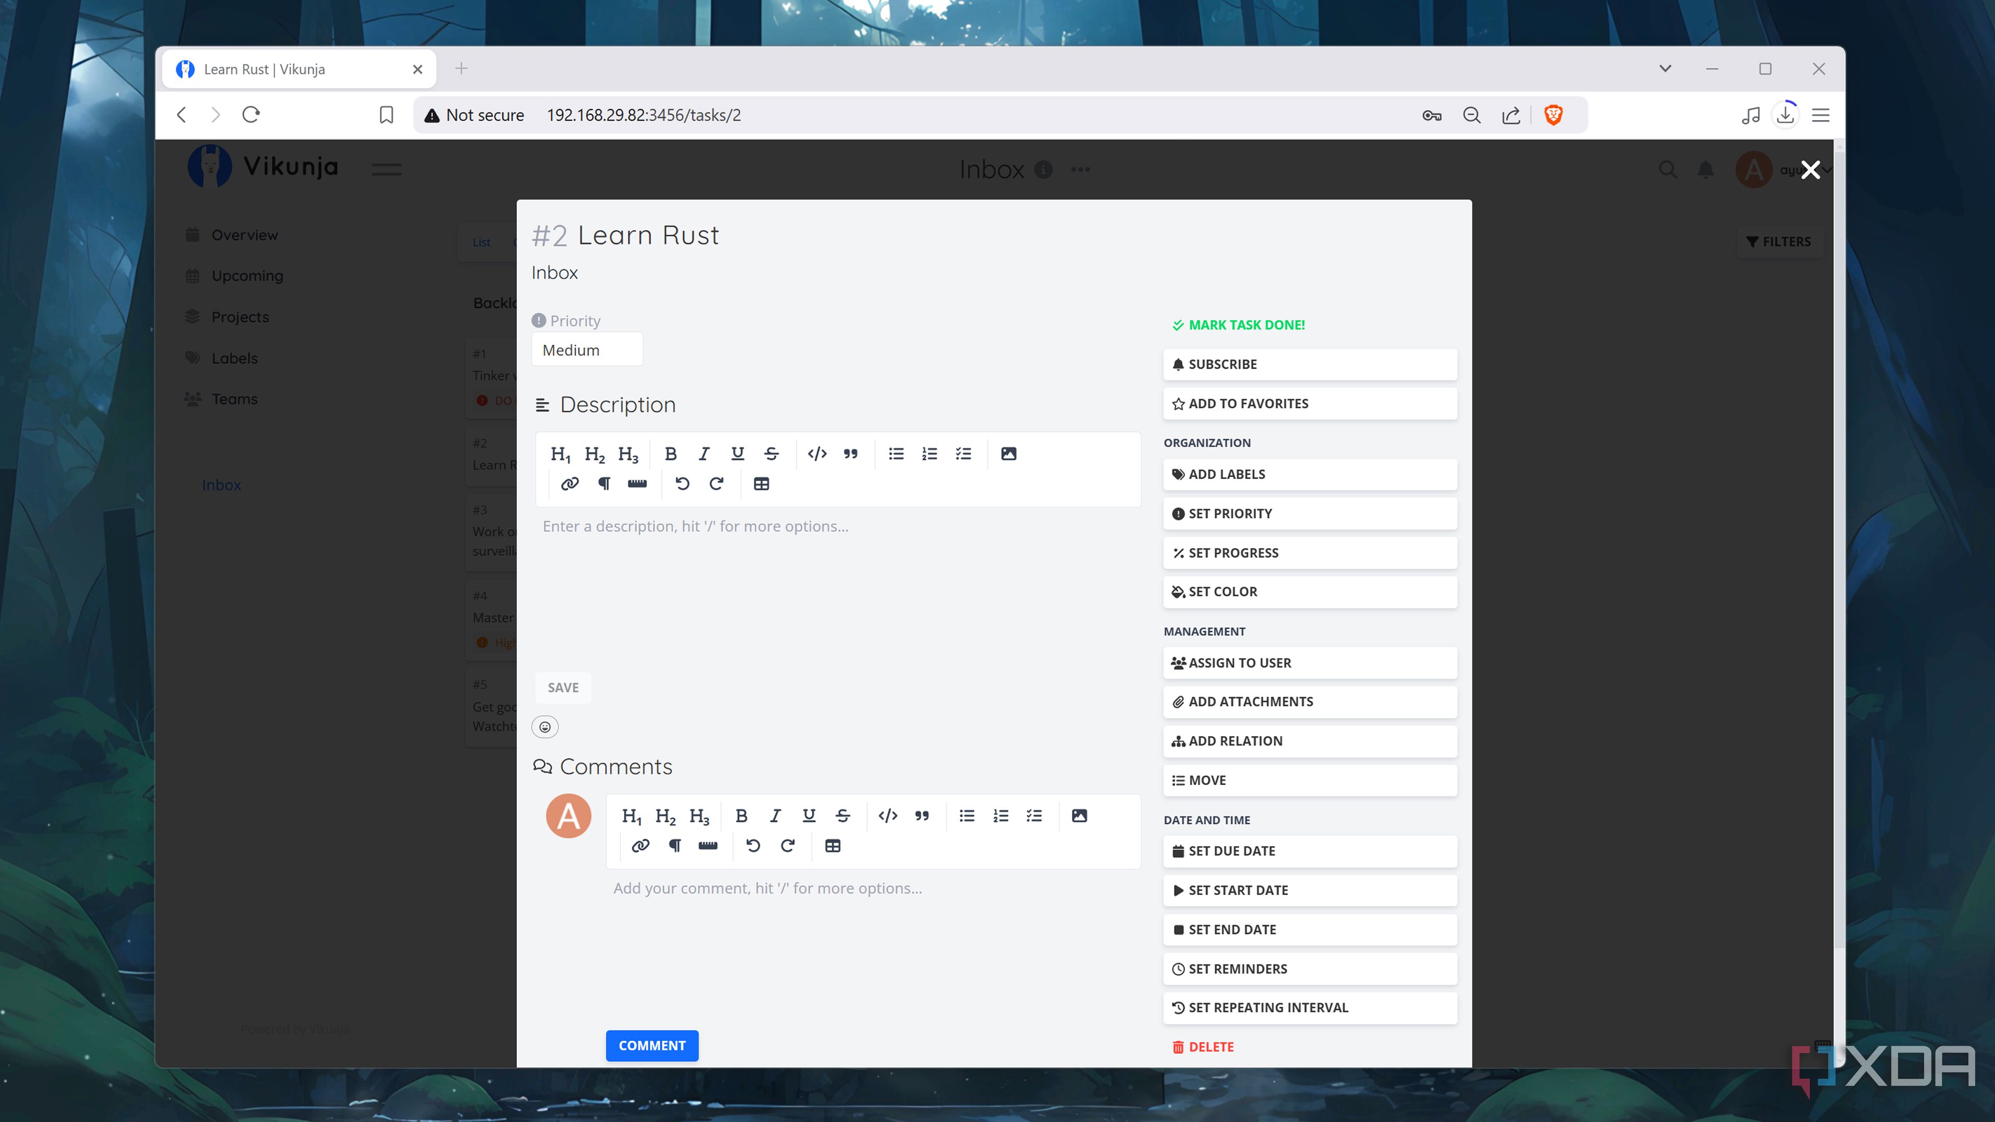Click the undo icon in the description toolbar

(682, 483)
